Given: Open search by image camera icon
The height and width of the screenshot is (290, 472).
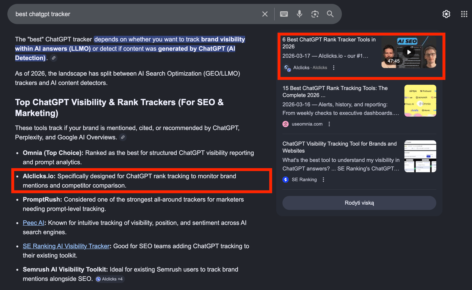Looking at the screenshot, I should [x=315, y=14].
